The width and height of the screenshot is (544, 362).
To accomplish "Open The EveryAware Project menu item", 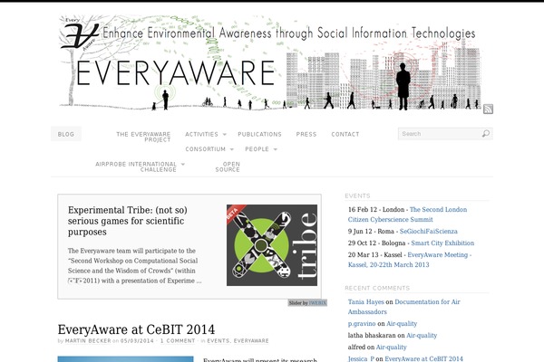I will click(x=143, y=137).
